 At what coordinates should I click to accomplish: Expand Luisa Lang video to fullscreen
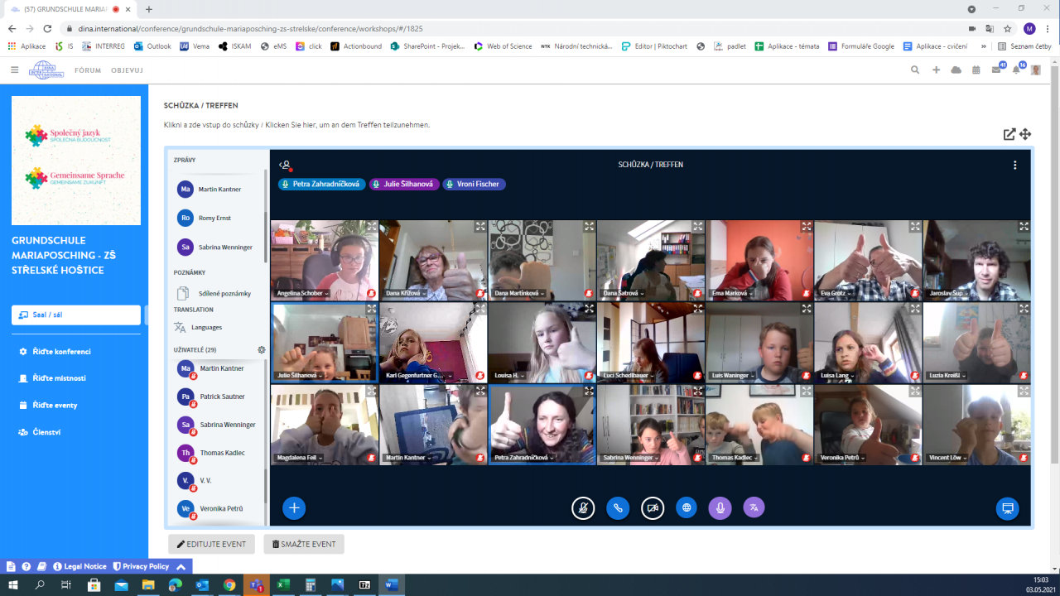(x=915, y=308)
